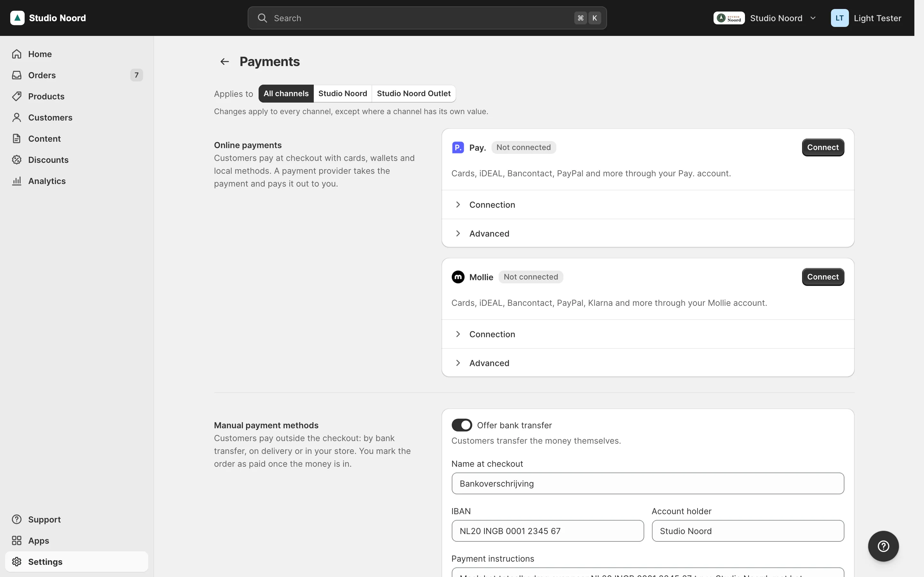Click the 'Online payments' section heading
Image resolution: width=924 pixels, height=577 pixels.
point(248,145)
